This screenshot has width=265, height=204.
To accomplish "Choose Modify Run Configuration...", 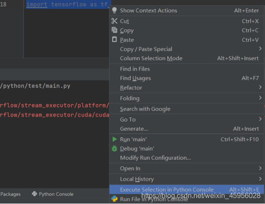I will tap(186, 158).
